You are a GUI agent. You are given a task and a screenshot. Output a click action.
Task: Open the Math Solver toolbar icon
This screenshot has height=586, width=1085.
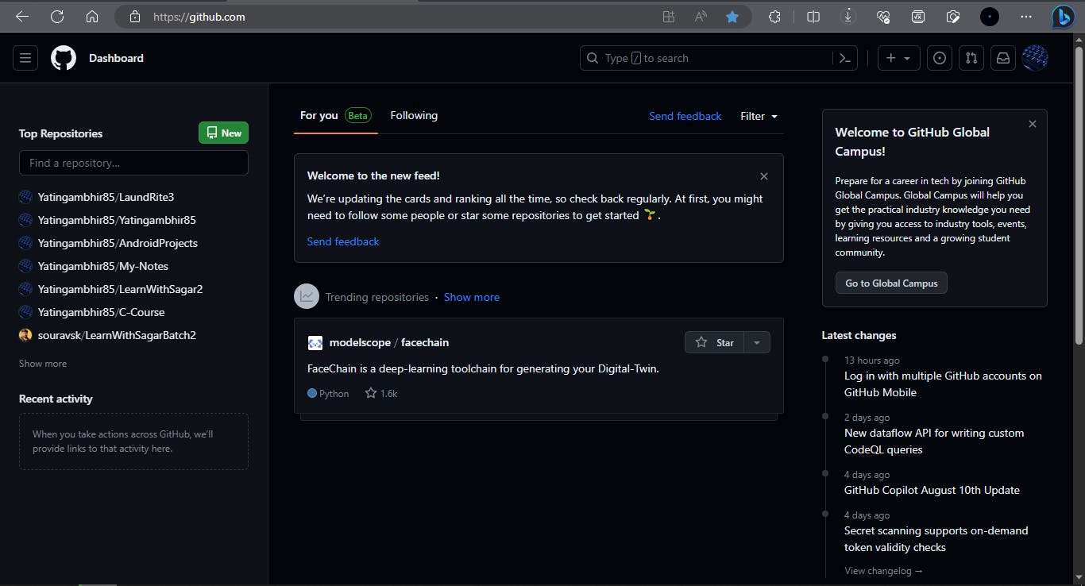(x=918, y=16)
